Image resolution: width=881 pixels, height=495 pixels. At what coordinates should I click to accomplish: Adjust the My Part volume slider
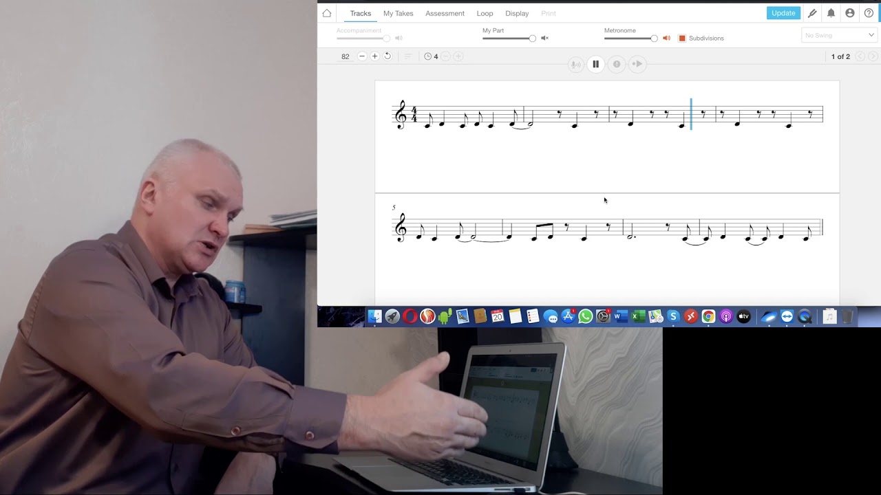(x=509, y=38)
